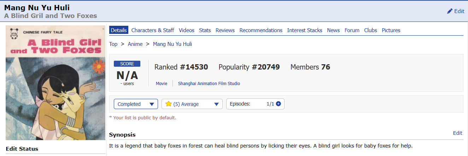This screenshot has height=156, width=468.
Task: Switch to the Videos tab
Action: pos(187,30)
